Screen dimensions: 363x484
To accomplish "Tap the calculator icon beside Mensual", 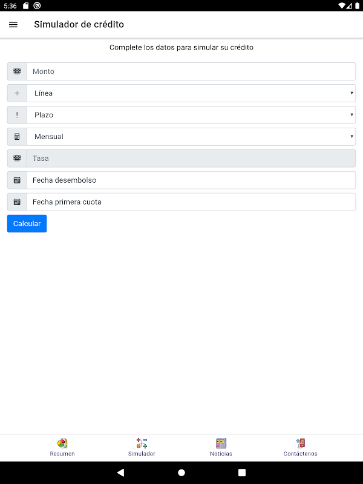I will tap(17, 137).
